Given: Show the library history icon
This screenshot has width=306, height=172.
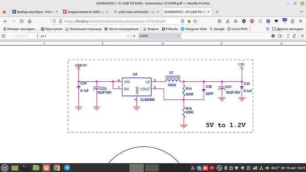Looking at the screenshot, I should point(236,21).
